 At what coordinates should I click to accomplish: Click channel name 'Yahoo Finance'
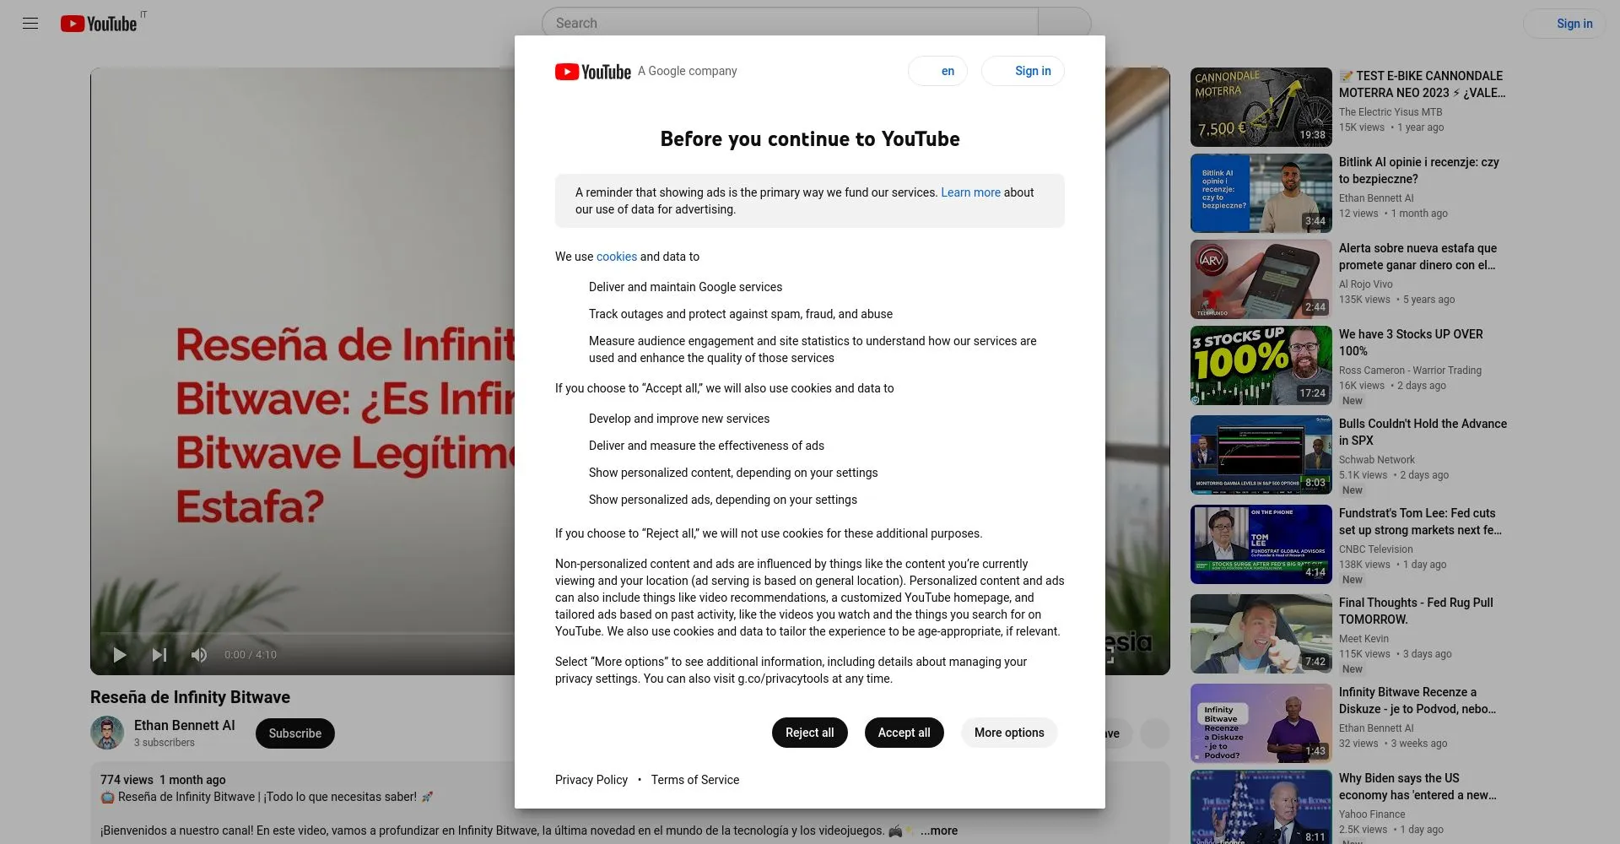1372,814
